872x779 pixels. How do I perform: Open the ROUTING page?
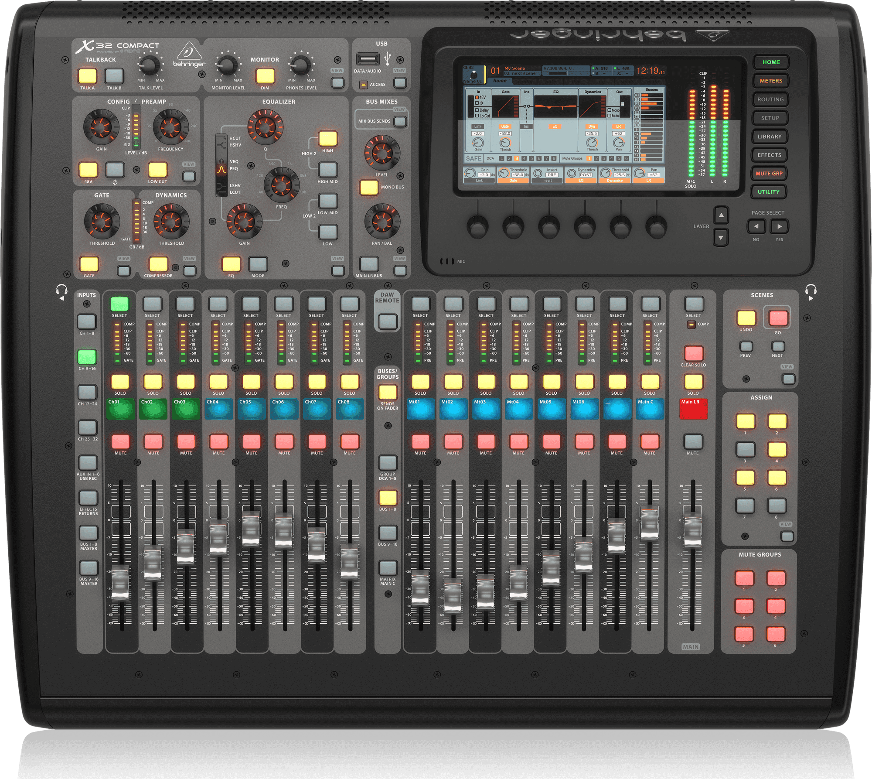click(770, 99)
